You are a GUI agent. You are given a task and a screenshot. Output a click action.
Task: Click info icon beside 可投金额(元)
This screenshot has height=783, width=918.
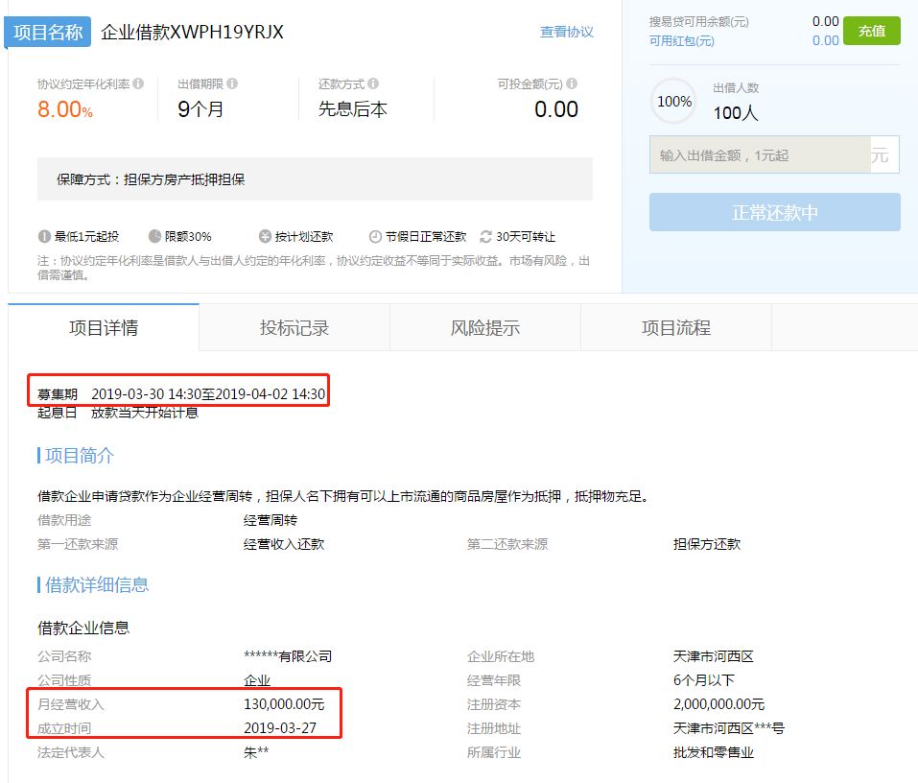coord(572,83)
